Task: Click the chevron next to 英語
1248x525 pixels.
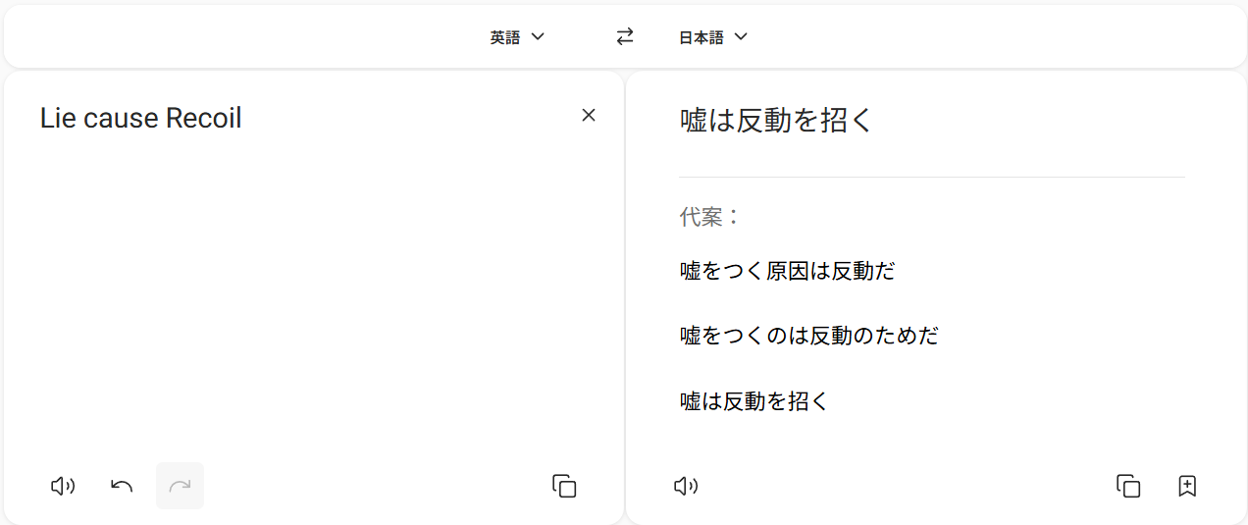Action: (x=537, y=37)
